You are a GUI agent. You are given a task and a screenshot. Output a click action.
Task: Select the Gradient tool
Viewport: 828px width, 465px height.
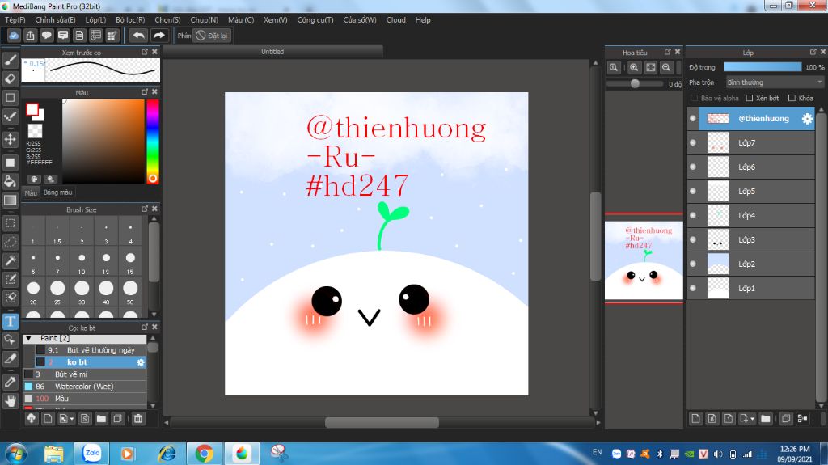point(10,201)
